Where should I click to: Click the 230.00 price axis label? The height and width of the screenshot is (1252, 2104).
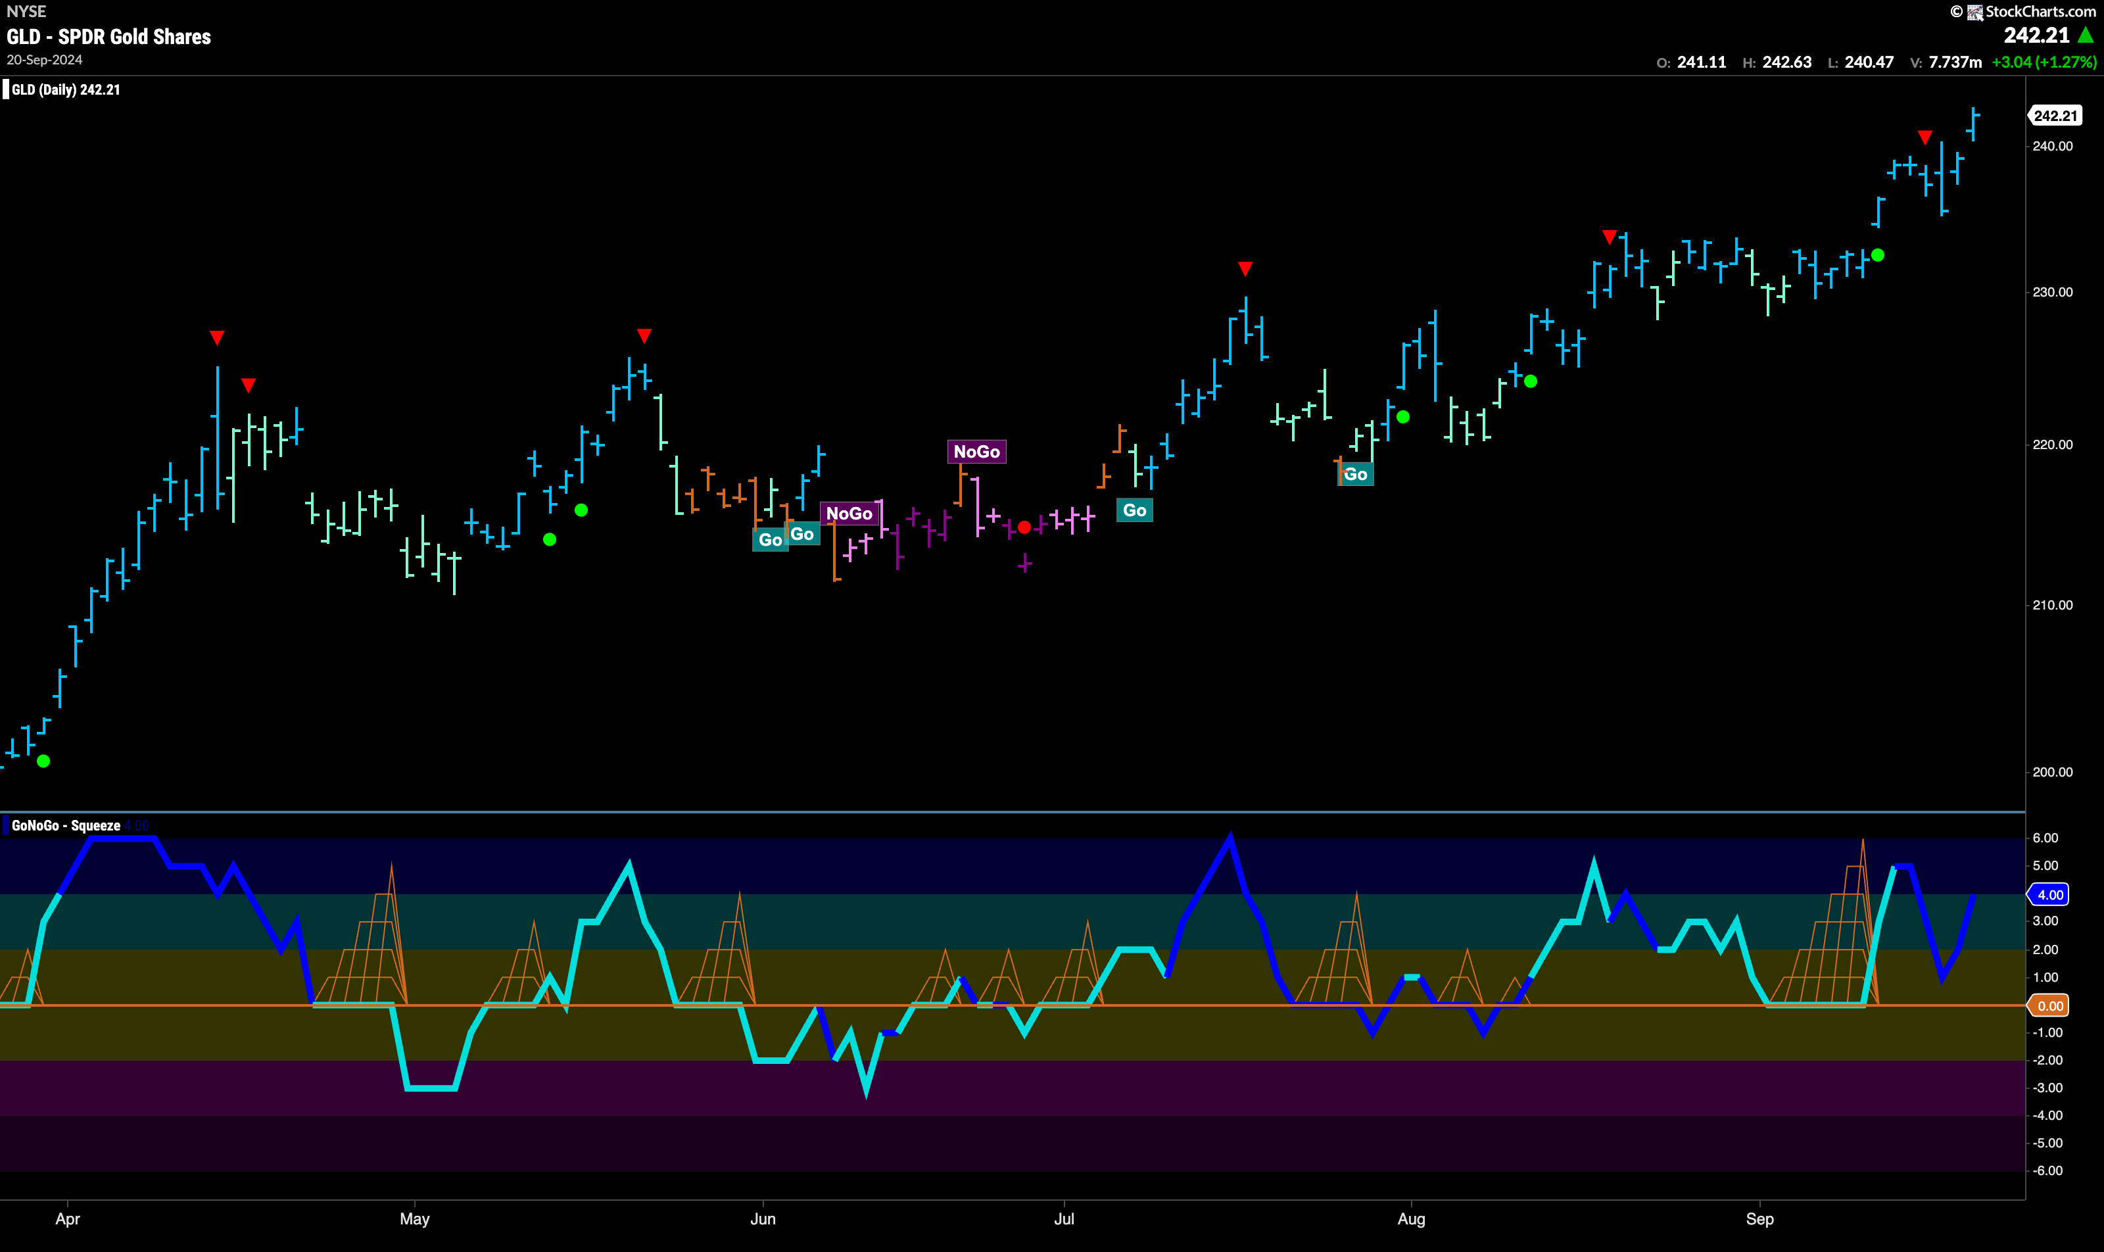click(2053, 292)
